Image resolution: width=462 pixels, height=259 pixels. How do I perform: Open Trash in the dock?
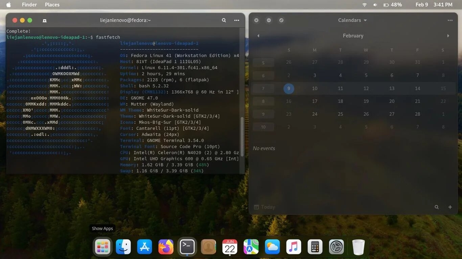tap(359, 247)
